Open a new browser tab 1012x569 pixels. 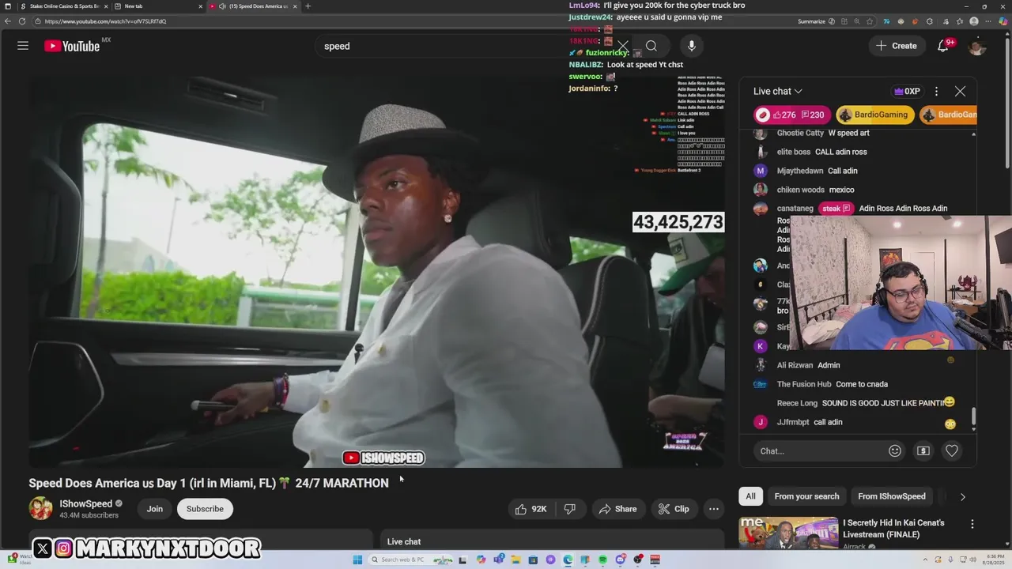[x=308, y=6]
